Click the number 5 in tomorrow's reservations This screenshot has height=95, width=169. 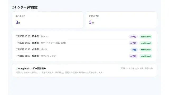tap(90, 22)
